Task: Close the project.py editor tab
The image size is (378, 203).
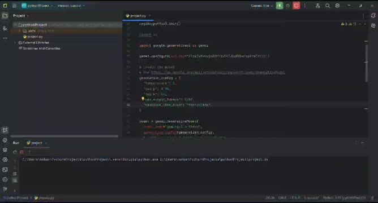Action: click(x=150, y=16)
